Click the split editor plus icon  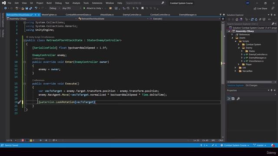(x=223, y=19)
